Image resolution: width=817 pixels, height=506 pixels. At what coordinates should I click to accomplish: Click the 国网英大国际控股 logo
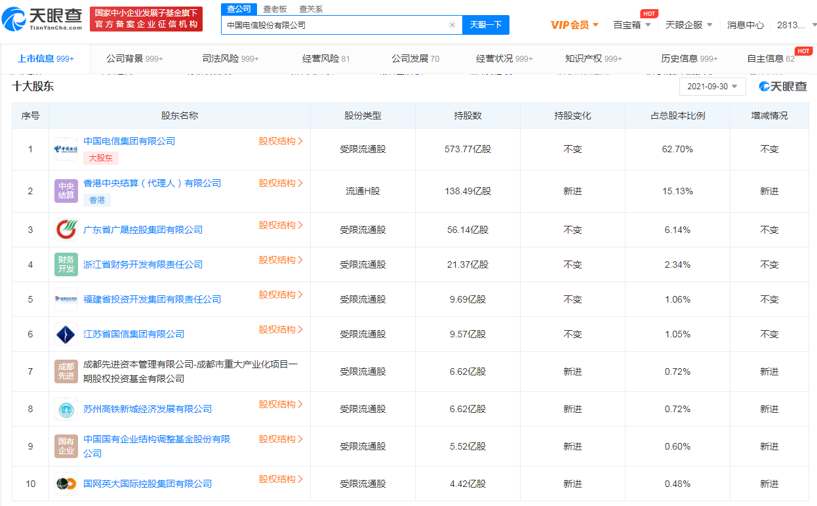tap(66, 484)
